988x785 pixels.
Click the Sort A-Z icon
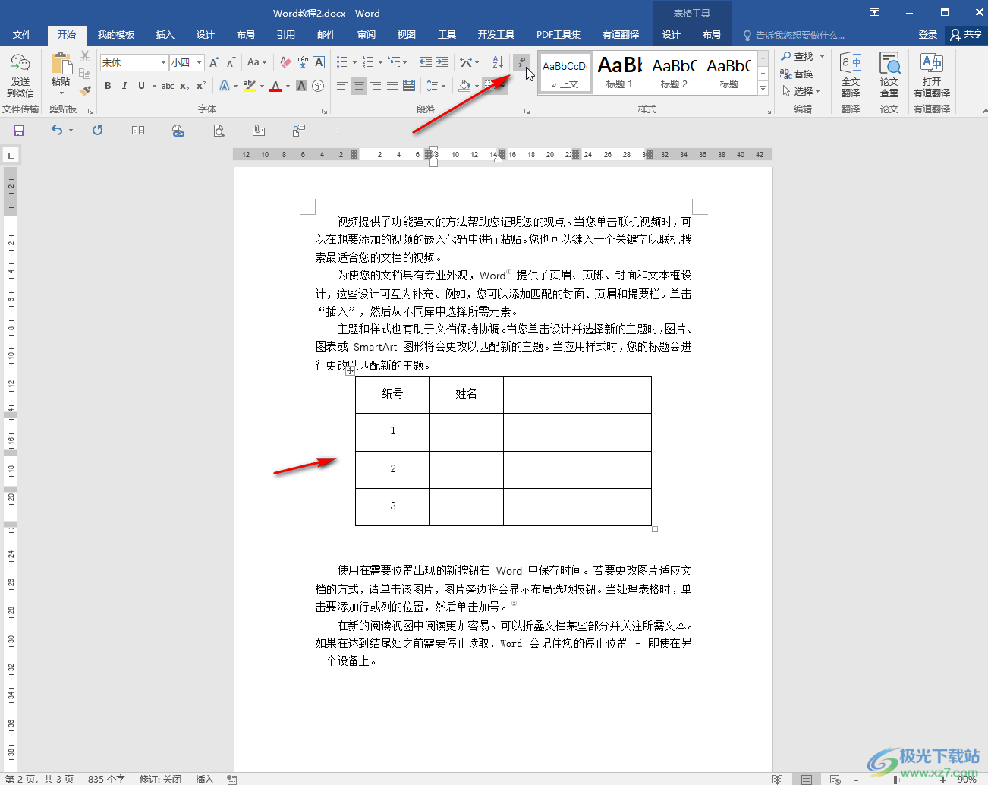tap(498, 62)
